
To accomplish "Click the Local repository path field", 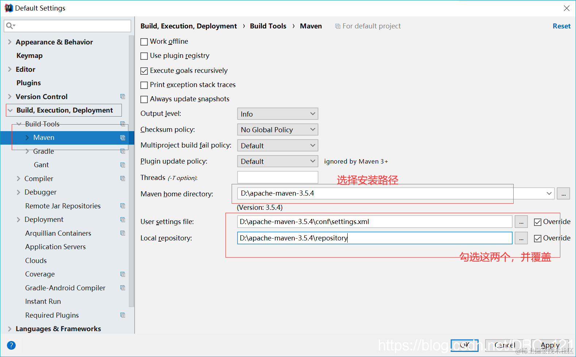I will (375, 238).
